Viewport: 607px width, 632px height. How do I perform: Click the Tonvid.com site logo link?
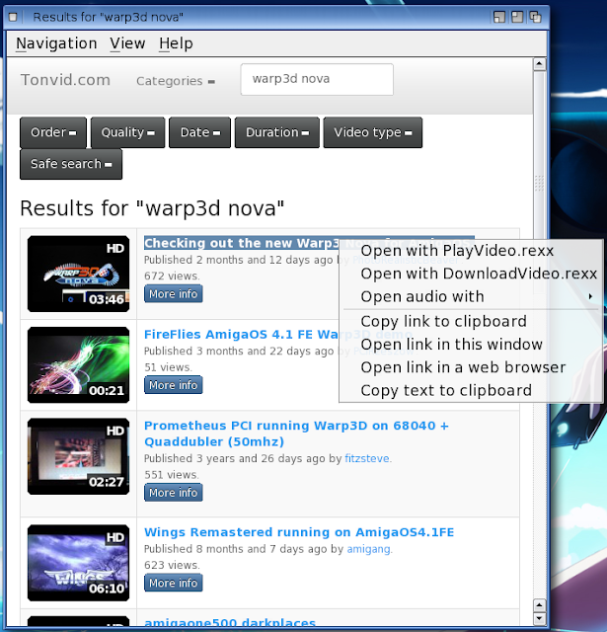pyautogui.click(x=65, y=80)
